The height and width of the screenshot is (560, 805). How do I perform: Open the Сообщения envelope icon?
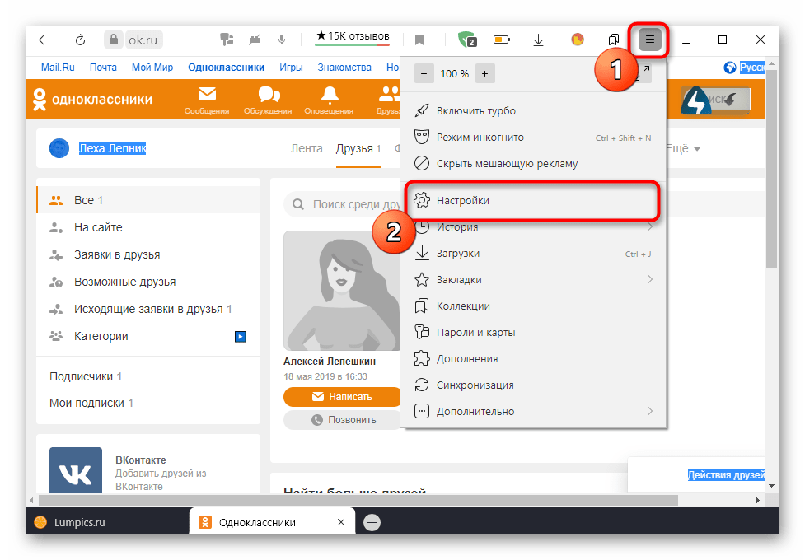pyautogui.click(x=207, y=99)
